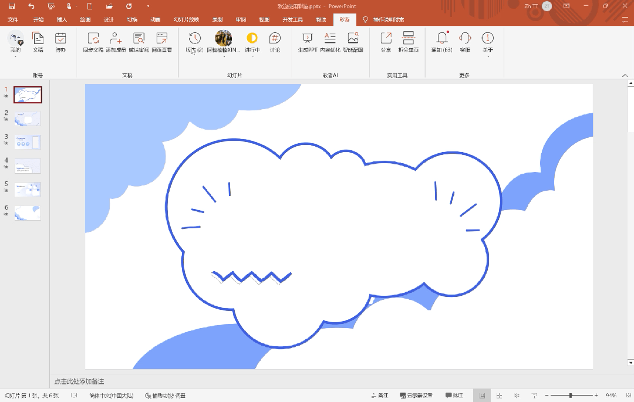
Task: Click the 同步文稿 sync icon
Action: click(x=93, y=42)
